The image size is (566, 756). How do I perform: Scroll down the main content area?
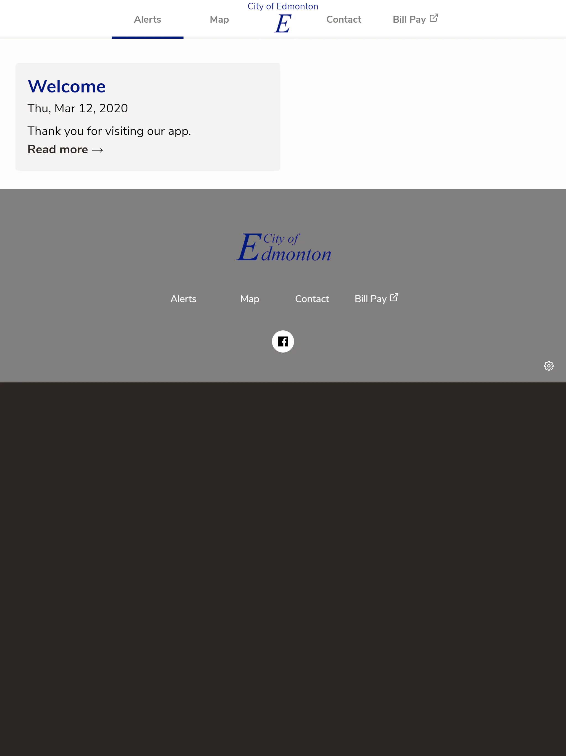click(x=283, y=113)
